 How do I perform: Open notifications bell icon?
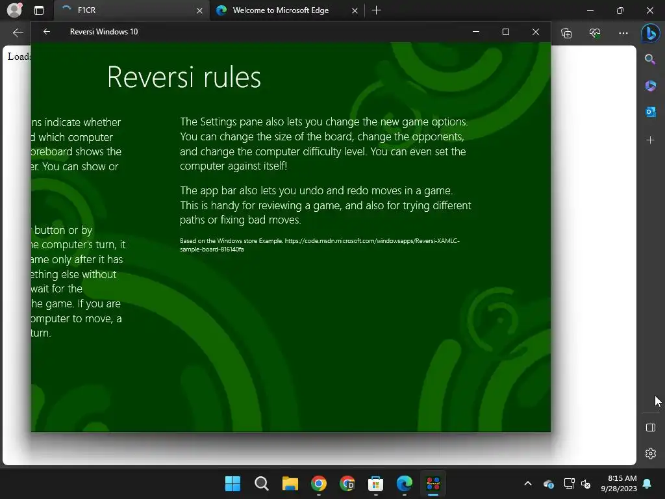tap(647, 483)
